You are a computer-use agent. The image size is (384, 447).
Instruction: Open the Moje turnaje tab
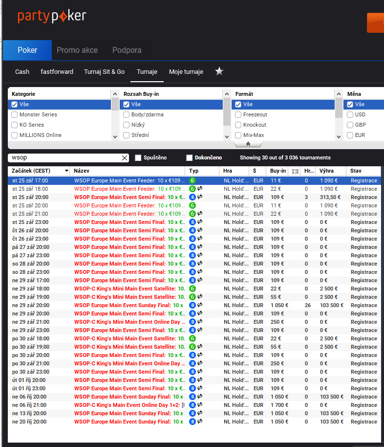pyautogui.click(x=186, y=71)
